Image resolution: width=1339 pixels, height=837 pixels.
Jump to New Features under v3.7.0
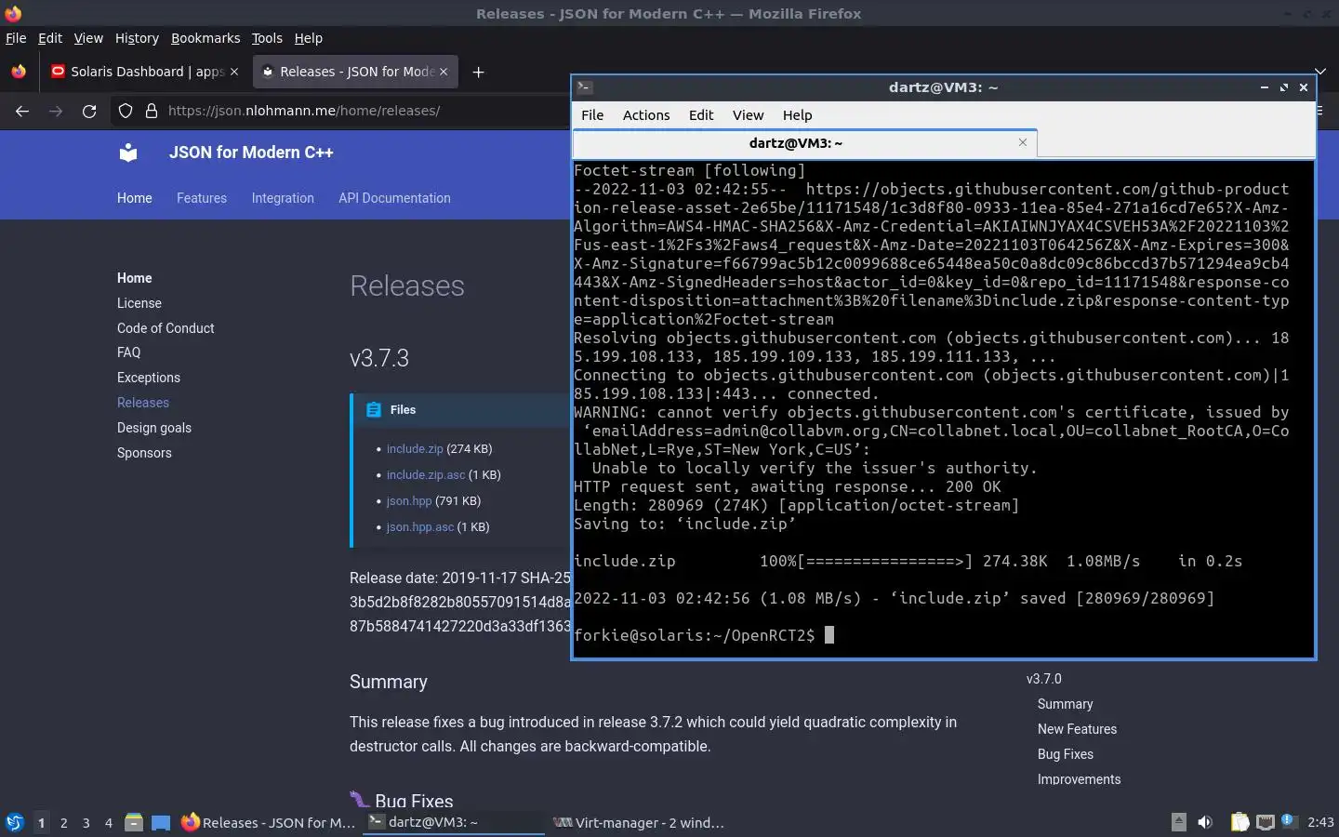pos(1077,729)
